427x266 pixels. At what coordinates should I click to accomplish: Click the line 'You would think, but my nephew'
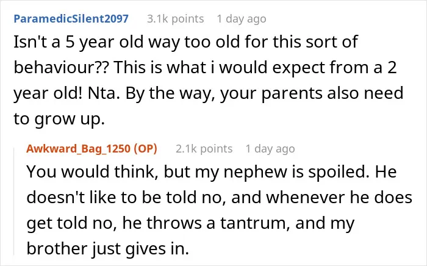(x=211, y=172)
